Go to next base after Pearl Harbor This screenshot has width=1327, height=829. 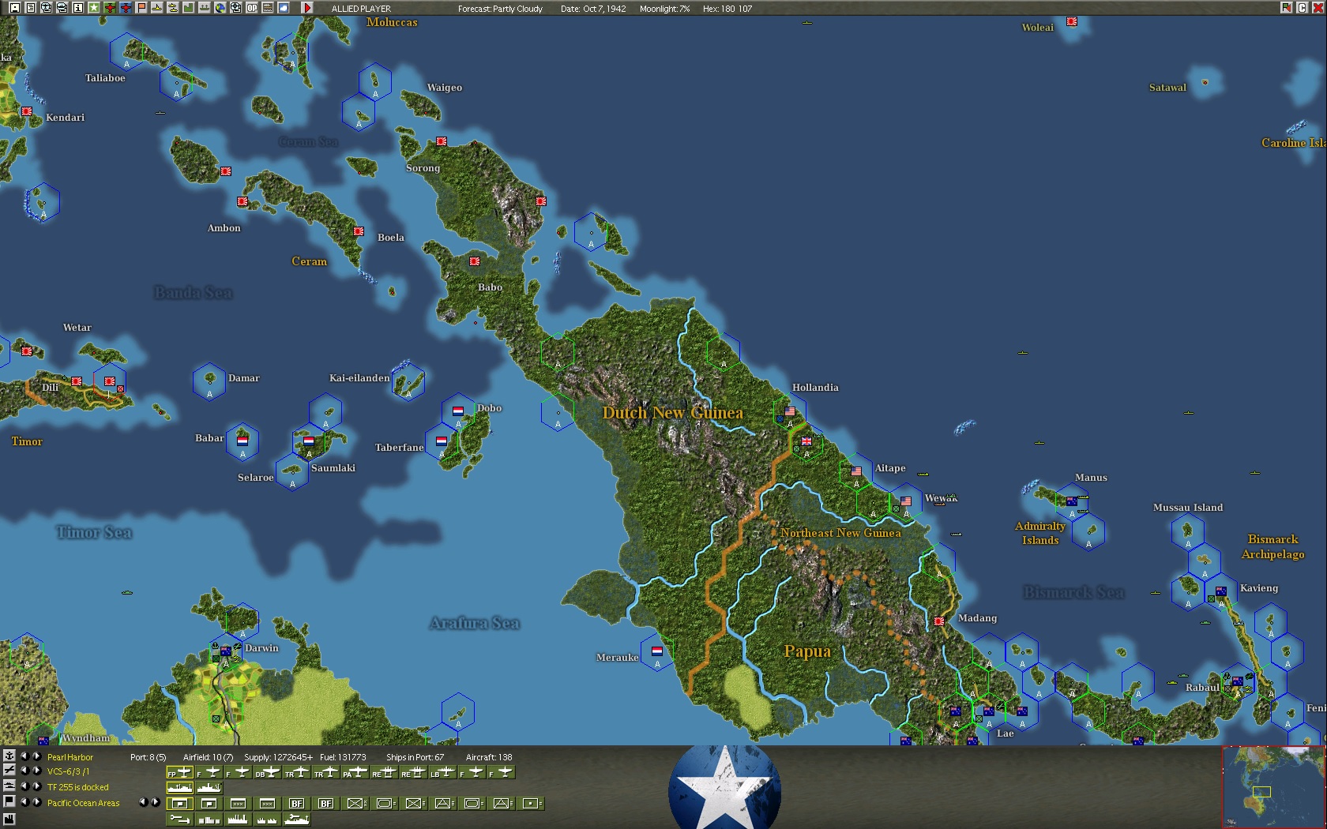[36, 756]
